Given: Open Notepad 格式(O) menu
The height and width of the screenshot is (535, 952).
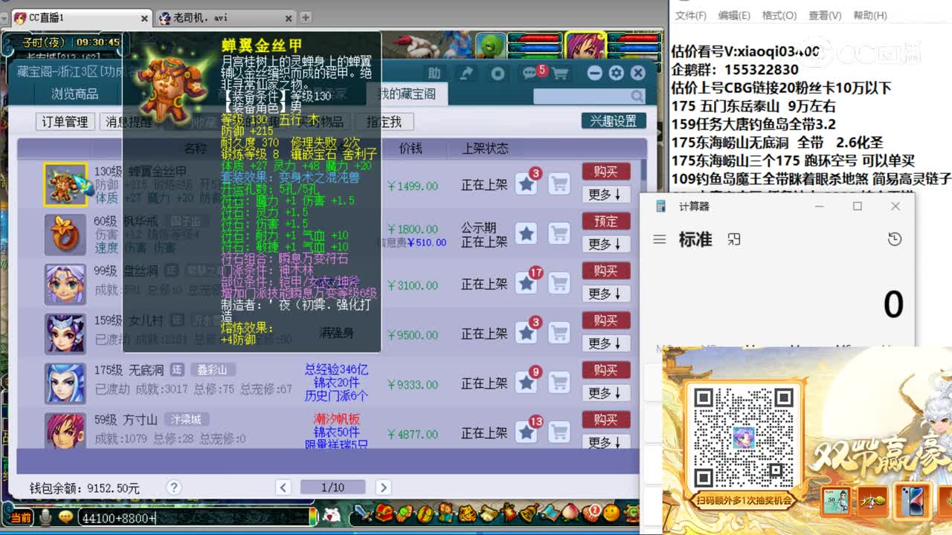Looking at the screenshot, I should tap(779, 15).
